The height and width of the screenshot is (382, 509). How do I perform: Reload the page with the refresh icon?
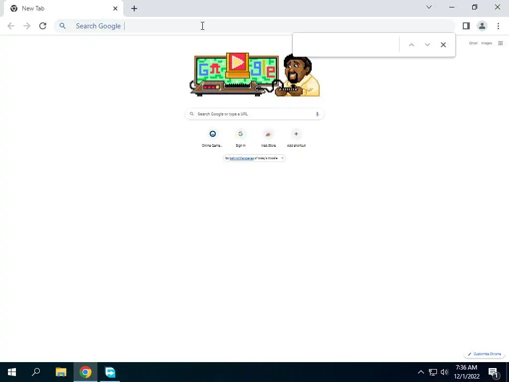[x=43, y=26]
